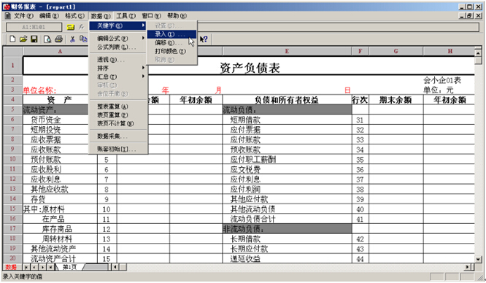The height and width of the screenshot is (283, 486).
Task: Toggle the red 数据 mode button at bottom-left
Action: [11, 267]
